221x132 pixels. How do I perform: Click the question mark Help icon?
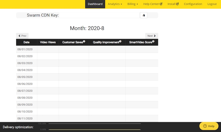tap(205, 126)
